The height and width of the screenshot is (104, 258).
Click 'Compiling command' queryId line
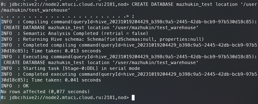click(x=129, y=22)
